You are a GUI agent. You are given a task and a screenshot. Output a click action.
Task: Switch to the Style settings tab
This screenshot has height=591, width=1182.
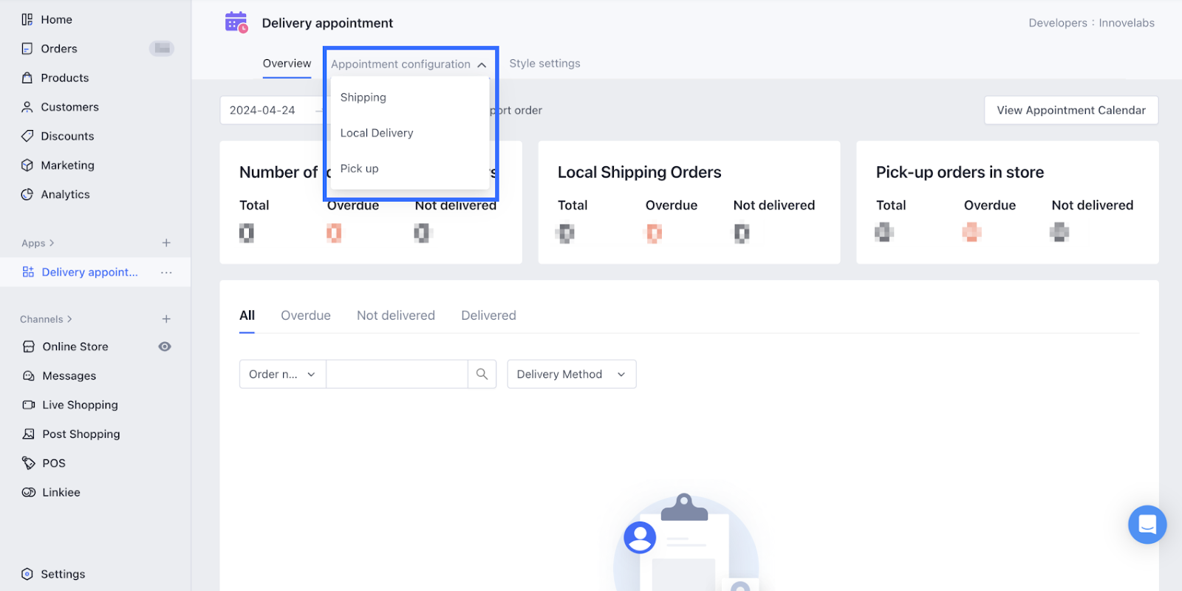point(544,64)
